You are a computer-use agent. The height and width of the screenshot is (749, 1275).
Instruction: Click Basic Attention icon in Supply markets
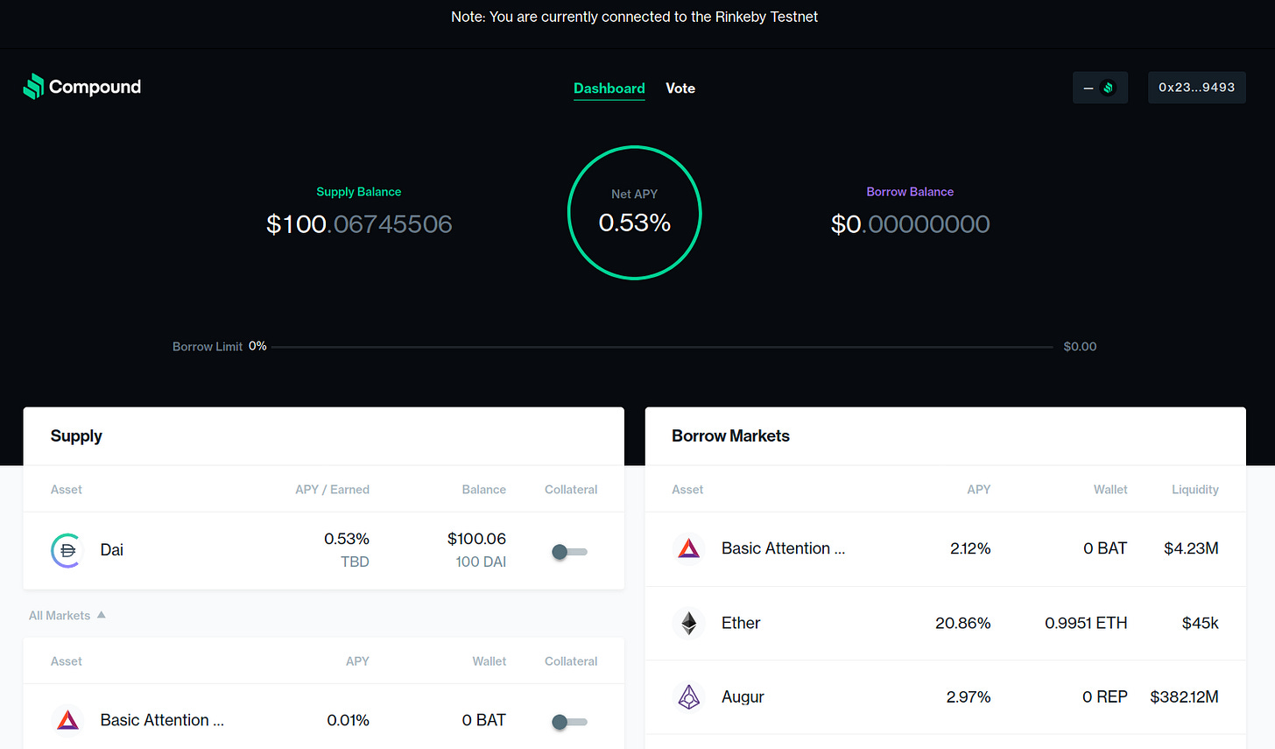point(67,720)
